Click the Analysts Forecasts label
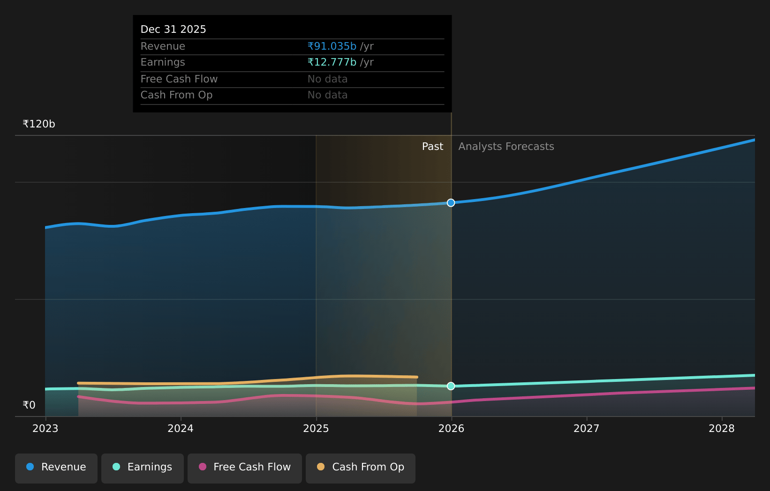 pyautogui.click(x=506, y=147)
